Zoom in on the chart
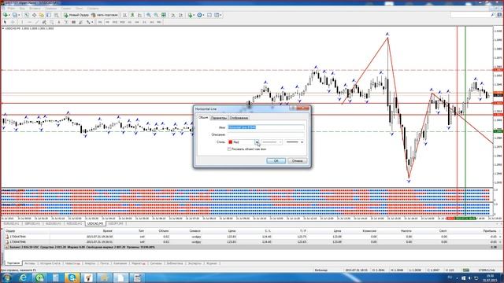The width and height of the screenshot is (504, 283). (149, 15)
